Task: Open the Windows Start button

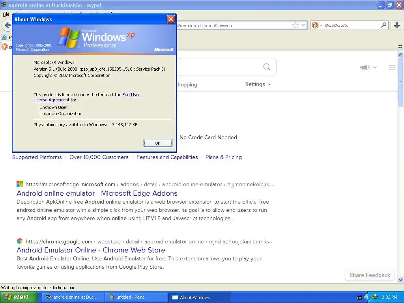Action: 19,297
